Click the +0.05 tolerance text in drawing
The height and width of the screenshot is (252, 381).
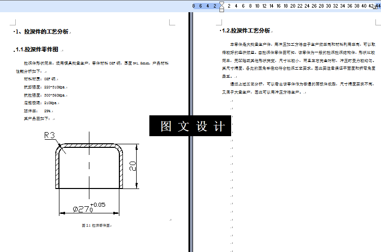pos(98,205)
